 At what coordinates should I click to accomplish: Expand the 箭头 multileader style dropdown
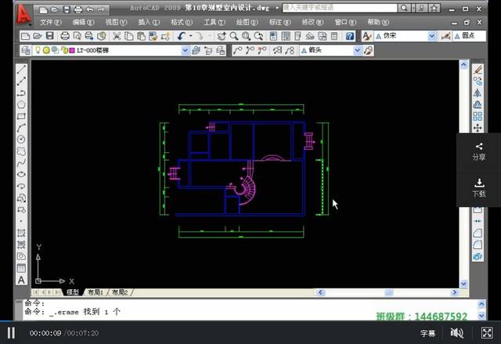(x=358, y=50)
